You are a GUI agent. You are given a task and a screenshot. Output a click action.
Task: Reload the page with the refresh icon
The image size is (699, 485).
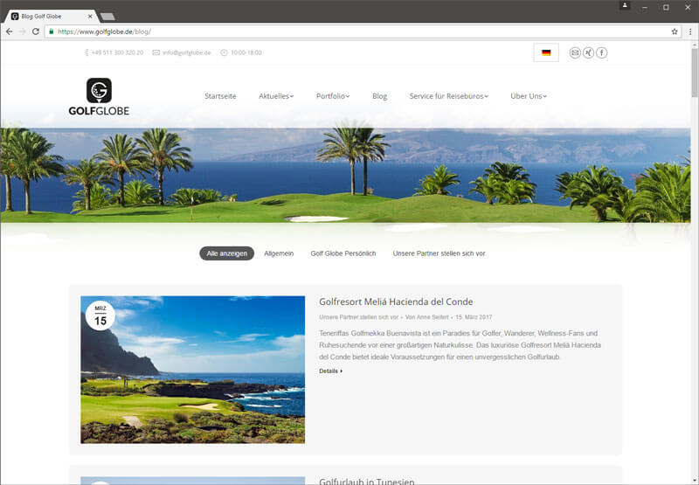36,31
